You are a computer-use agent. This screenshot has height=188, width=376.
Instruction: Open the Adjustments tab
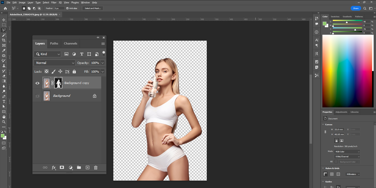(341, 112)
